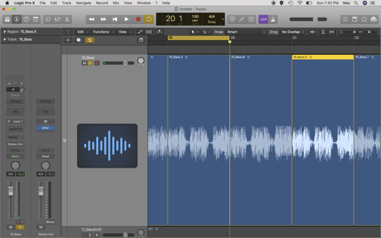Click the Audio FX slot
Image resolution: width=381 pixels, height=238 pixels.
15,129
